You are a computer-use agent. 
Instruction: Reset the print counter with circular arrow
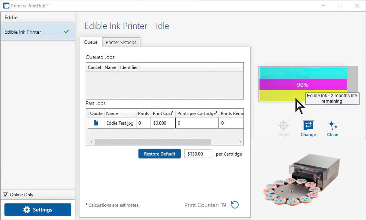(x=235, y=205)
